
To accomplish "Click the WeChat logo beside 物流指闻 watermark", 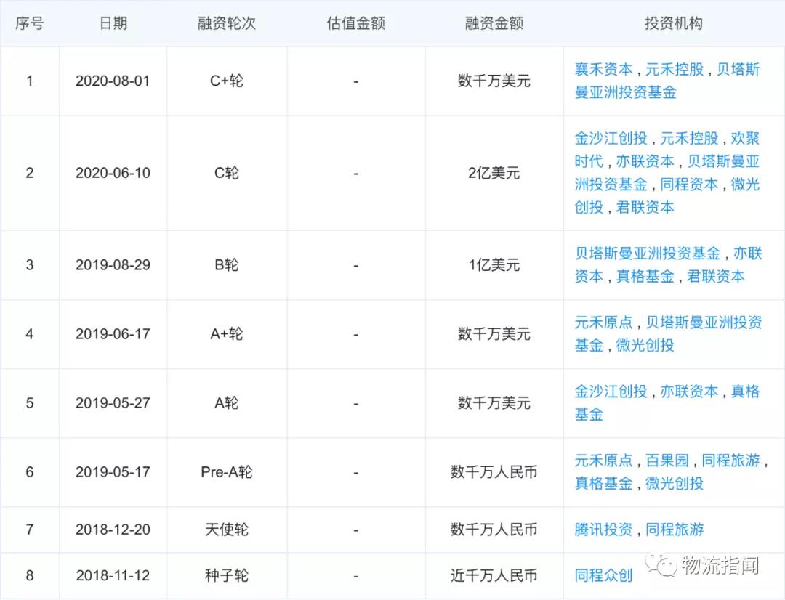I will point(661,564).
